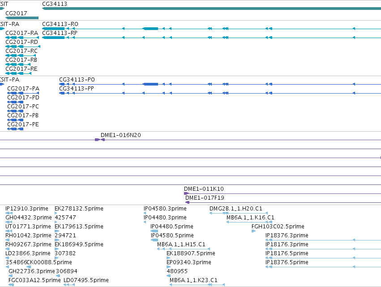Select the 307382 feature label
Screen dimensions: 381x287
[x=65, y=254]
